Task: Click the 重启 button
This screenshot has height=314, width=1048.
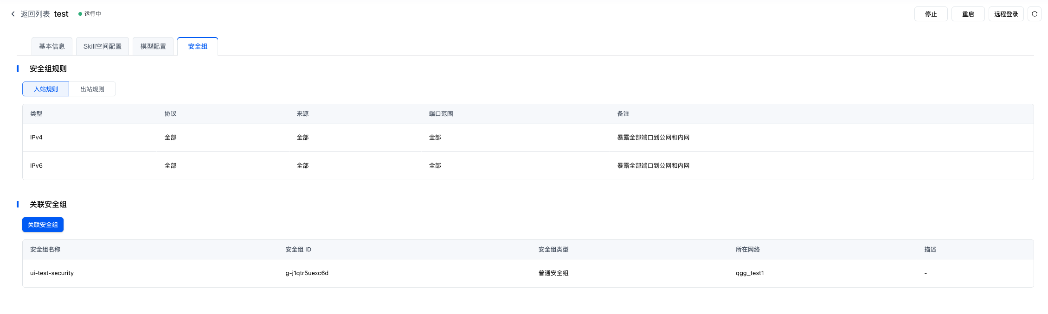Action: [x=968, y=14]
